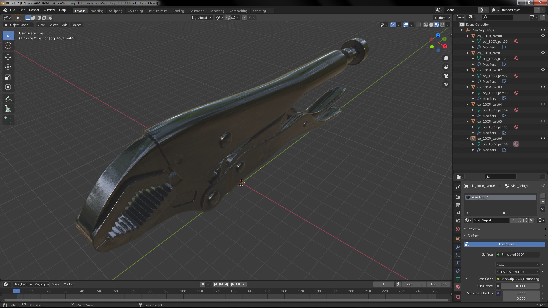Viewport: 548px width, 308px height.
Task: Pin the properties context
Action: (543, 186)
